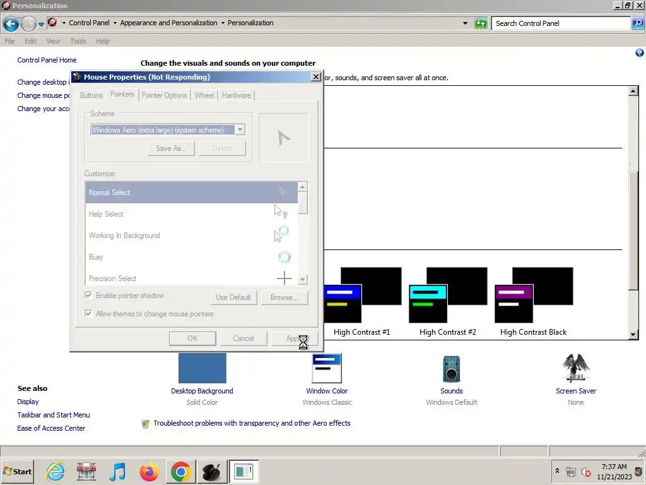
Task: Launch Internet Explorer from taskbar
Action: 55,471
